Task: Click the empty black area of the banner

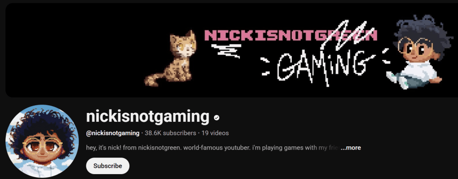Action: tap(73, 50)
